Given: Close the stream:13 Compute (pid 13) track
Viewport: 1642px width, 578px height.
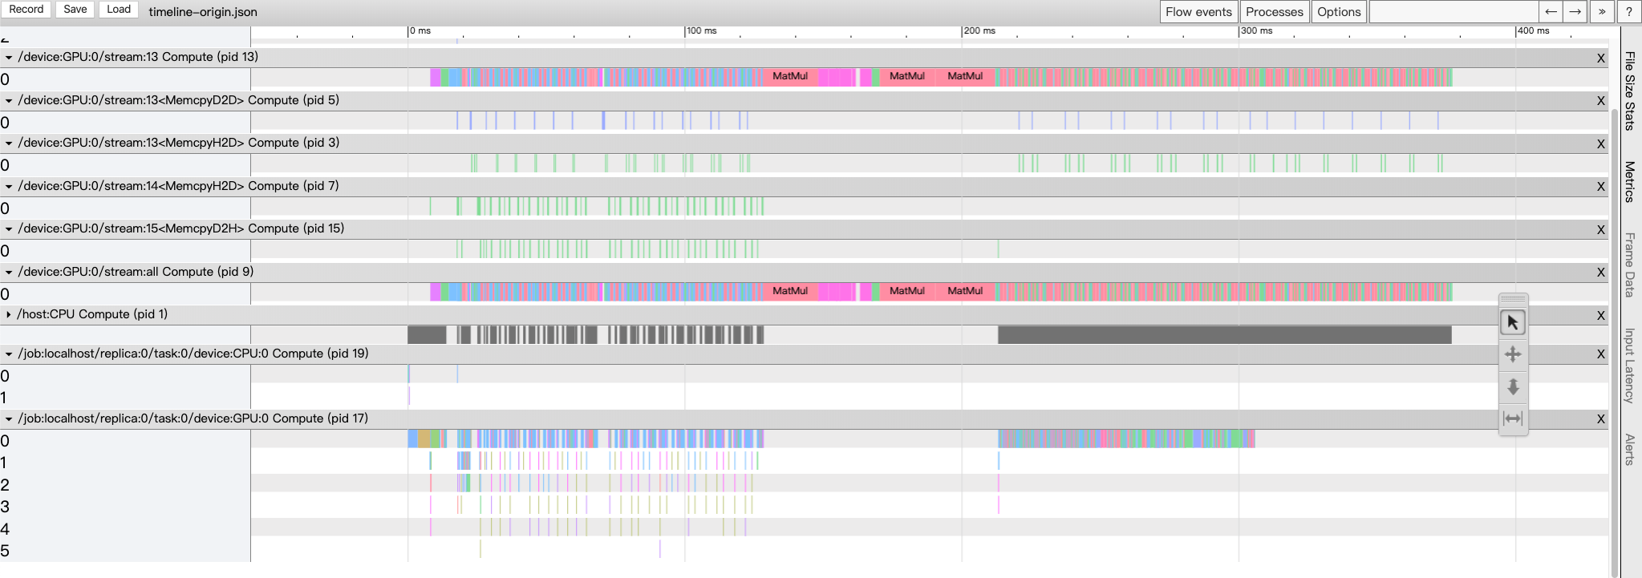Looking at the screenshot, I should [x=1601, y=58].
